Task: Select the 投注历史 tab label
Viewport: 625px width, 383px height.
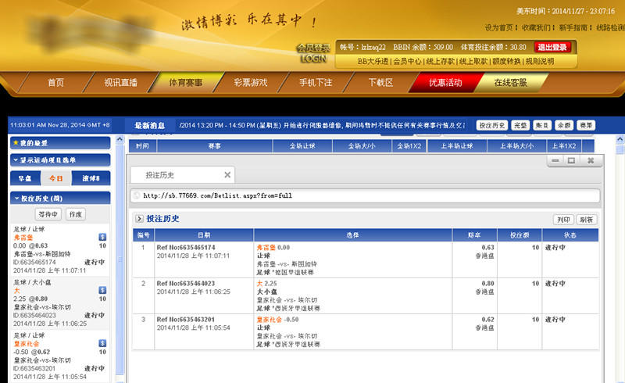Action: [160, 175]
